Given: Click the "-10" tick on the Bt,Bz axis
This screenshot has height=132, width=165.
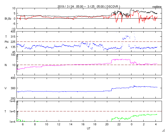Looking at the screenshot, I should click(x=13, y=29).
